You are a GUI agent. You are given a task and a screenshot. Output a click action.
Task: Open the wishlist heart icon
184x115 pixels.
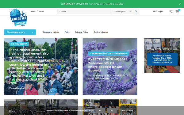point(172,12)
